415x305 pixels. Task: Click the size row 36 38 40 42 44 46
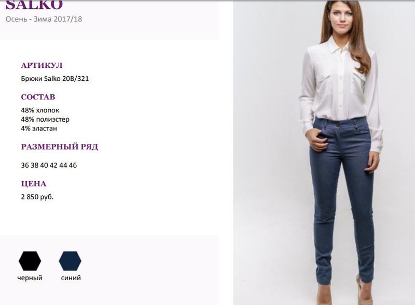tap(49, 165)
